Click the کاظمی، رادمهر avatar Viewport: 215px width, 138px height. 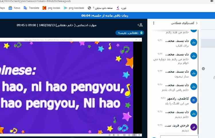[193, 100]
